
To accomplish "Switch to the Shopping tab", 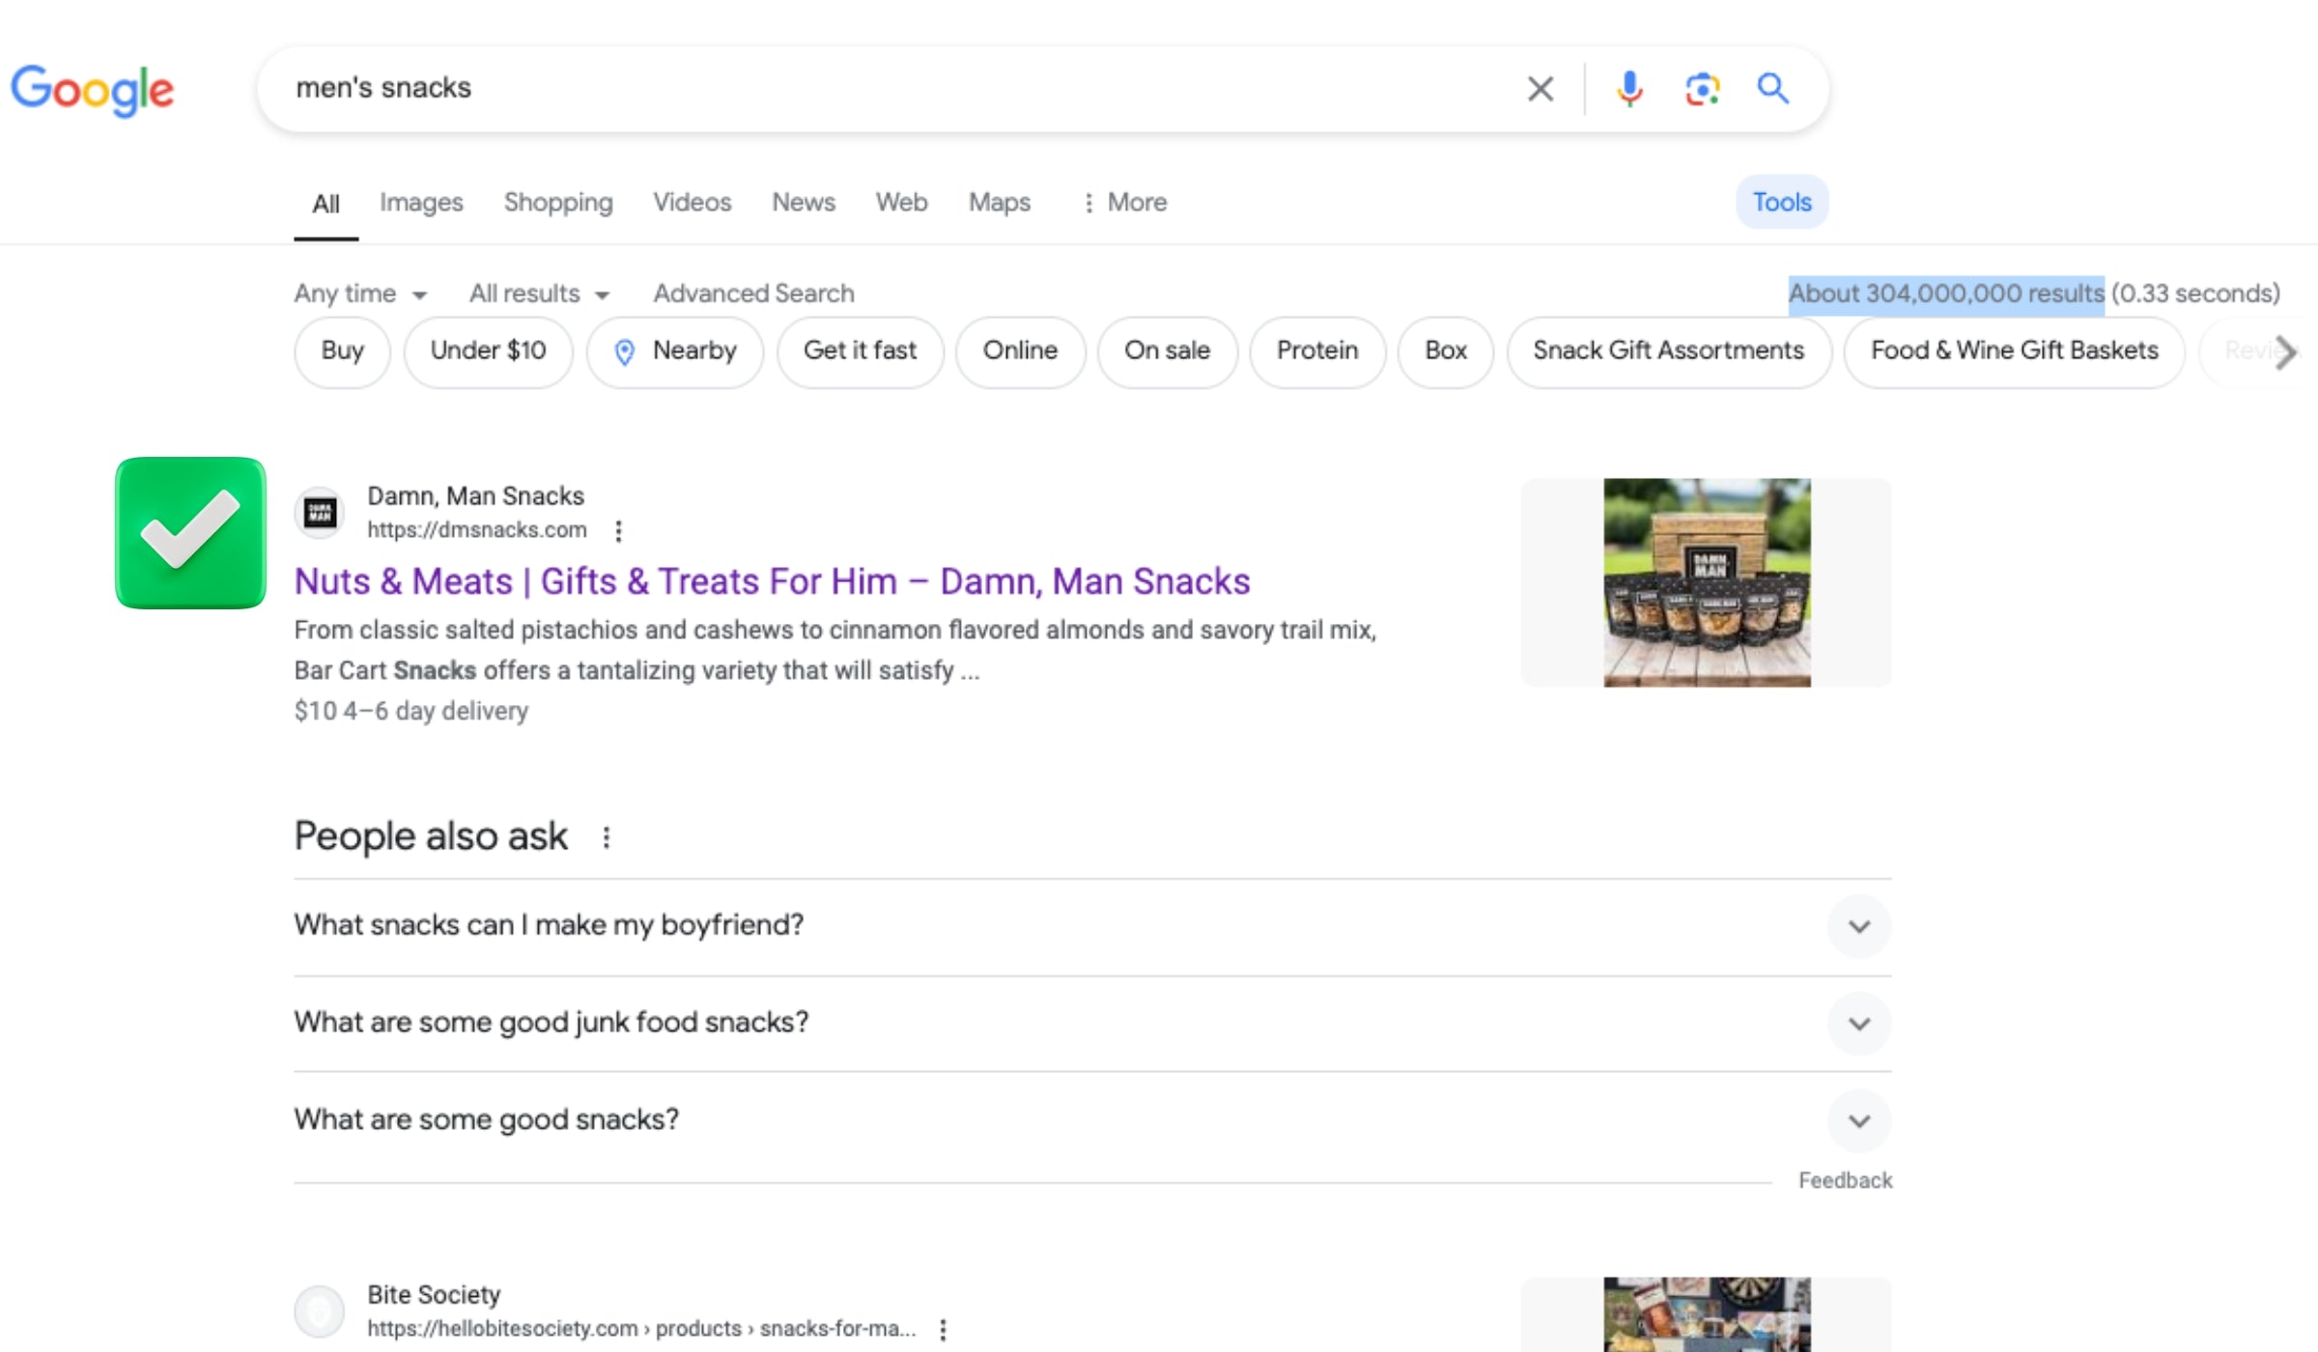I will 558,203.
